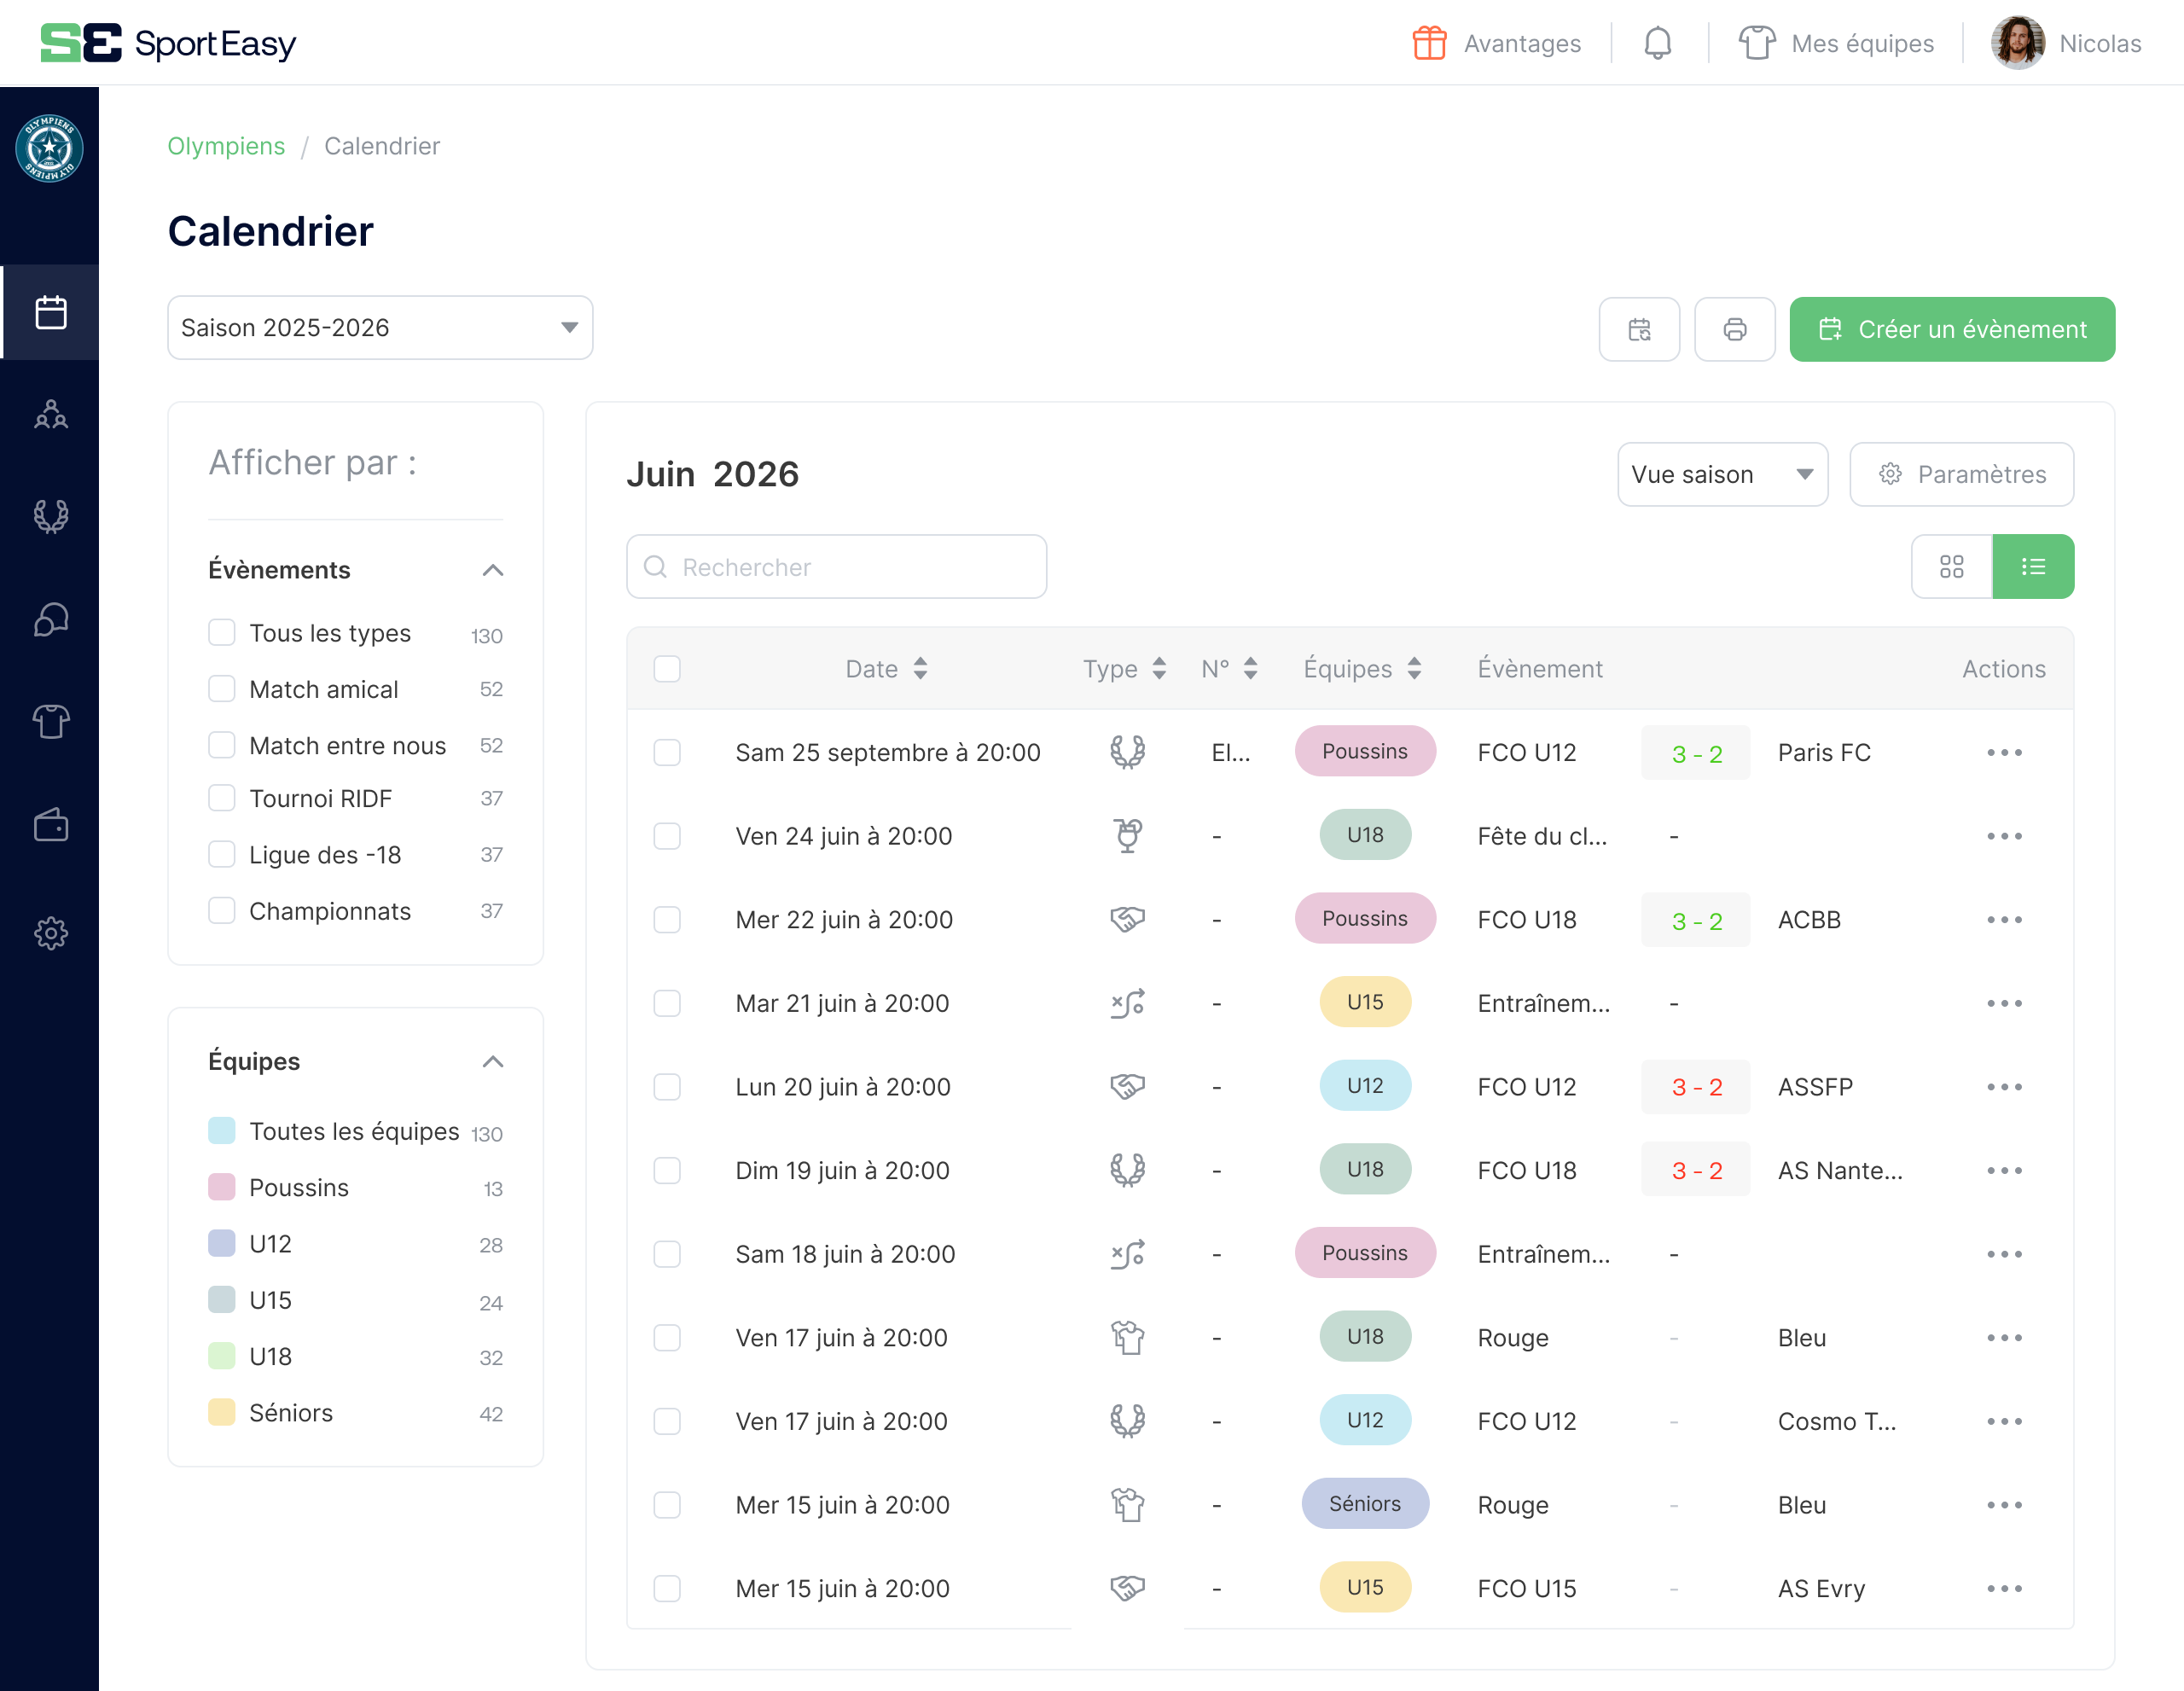2184x1691 pixels.
Task: Open the messaging chat bubble sidebar icon
Action: point(51,620)
